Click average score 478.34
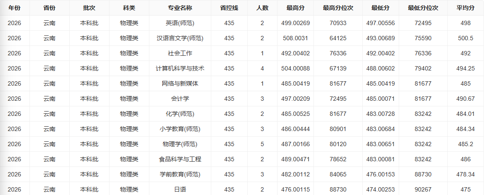This screenshot has width=484, height=195. click(465, 174)
